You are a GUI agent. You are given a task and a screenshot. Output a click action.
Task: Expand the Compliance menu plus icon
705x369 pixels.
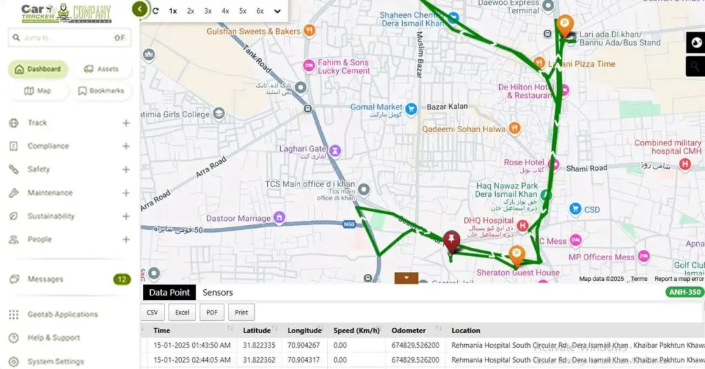[126, 146]
